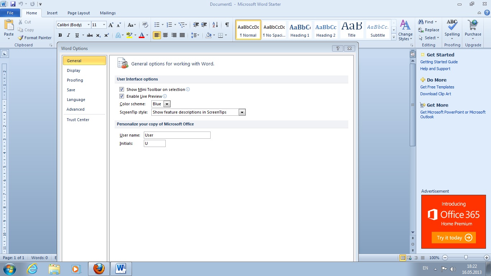Select Display category in Word Options
Image resolution: width=491 pixels, height=276 pixels.
click(x=84, y=70)
